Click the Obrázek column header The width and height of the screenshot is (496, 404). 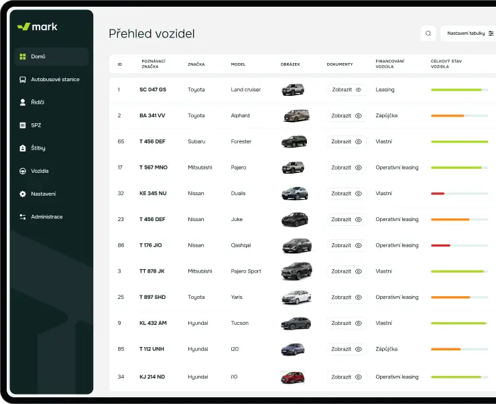pos(290,64)
